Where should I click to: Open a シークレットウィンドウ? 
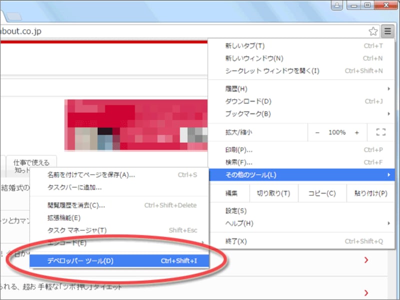tap(255, 70)
